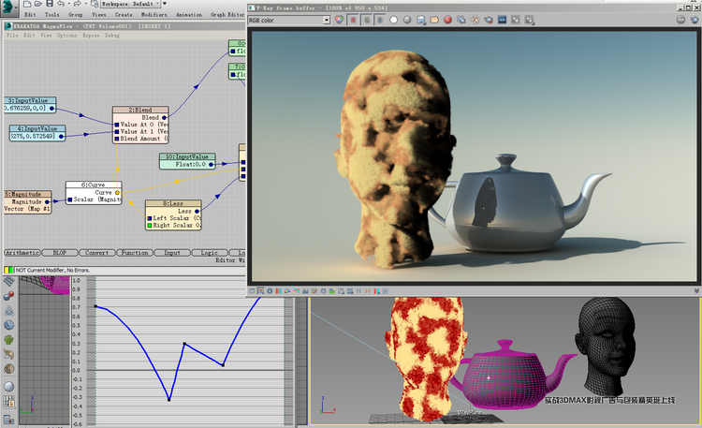Image resolution: width=702 pixels, height=428 pixels.
Task: Expand the frame buffer bottom bar chevron
Action: (x=696, y=291)
